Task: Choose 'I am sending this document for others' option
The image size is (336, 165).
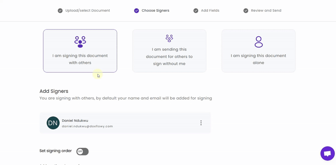Action: coord(169,51)
